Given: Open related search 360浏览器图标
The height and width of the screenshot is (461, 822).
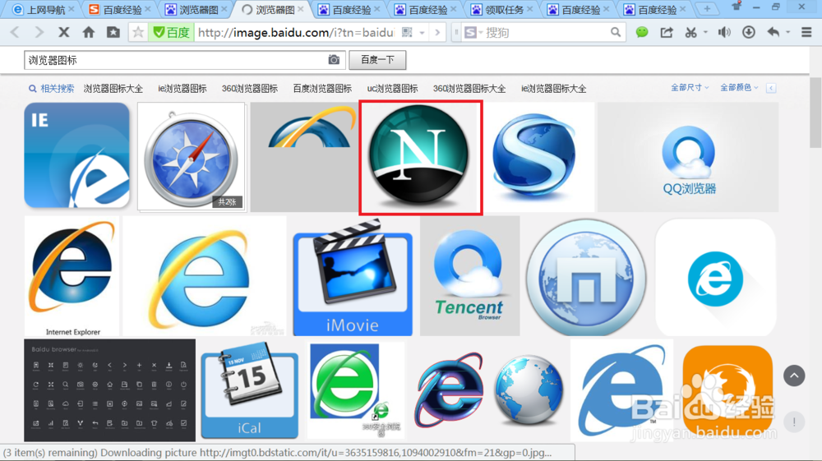Looking at the screenshot, I should point(250,89).
